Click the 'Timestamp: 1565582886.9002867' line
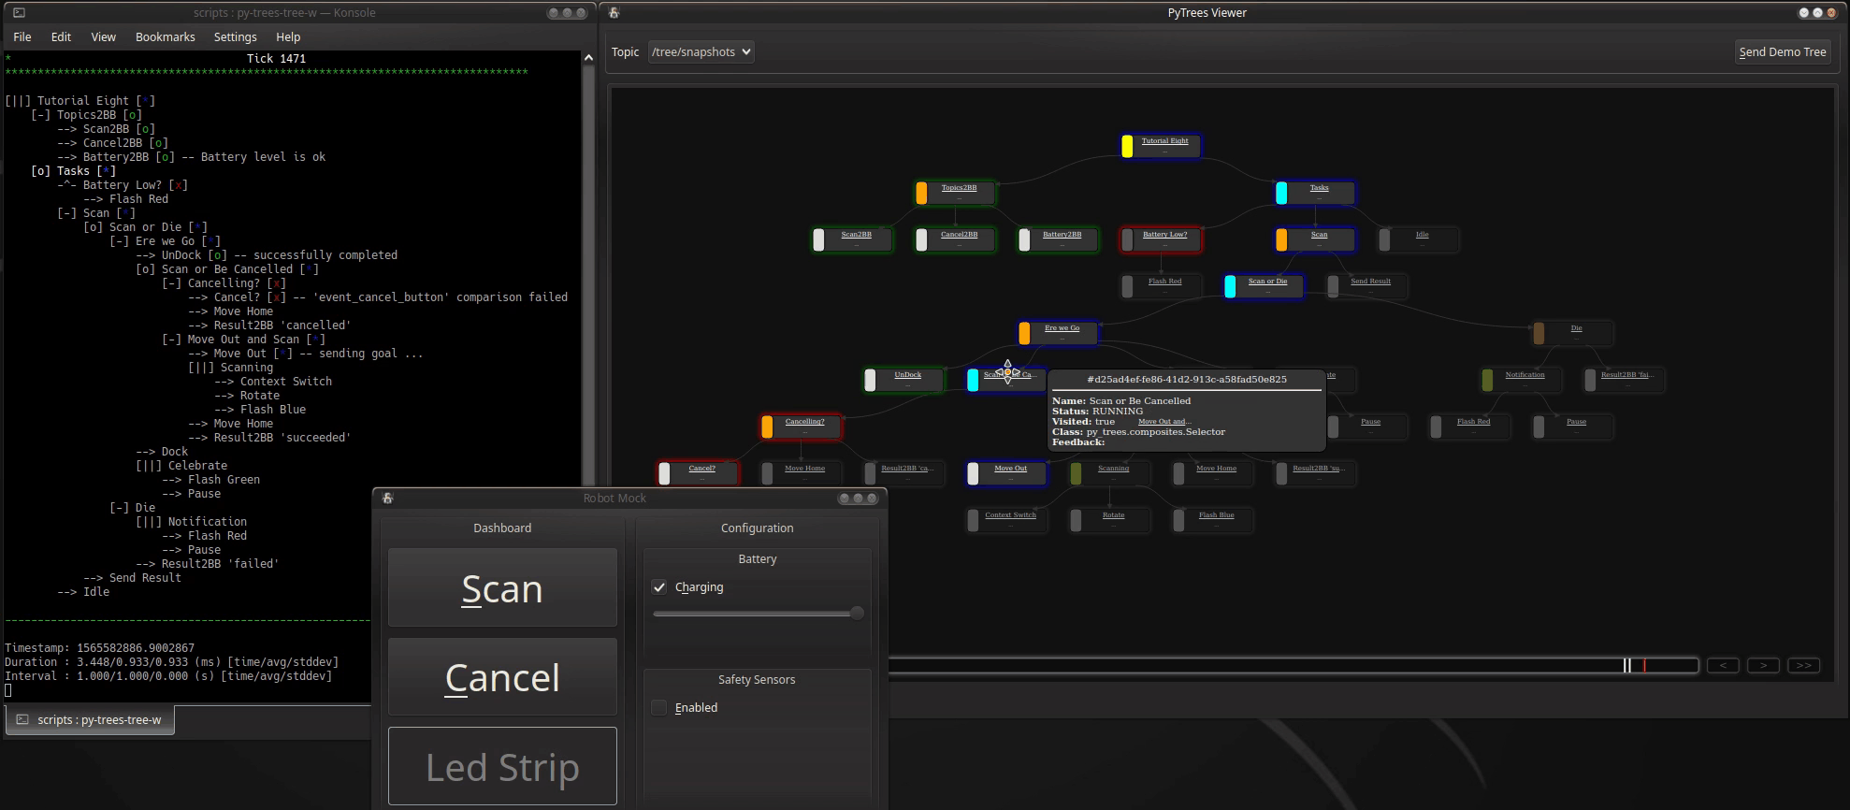Screen dimensions: 1850x810 tap(99, 648)
